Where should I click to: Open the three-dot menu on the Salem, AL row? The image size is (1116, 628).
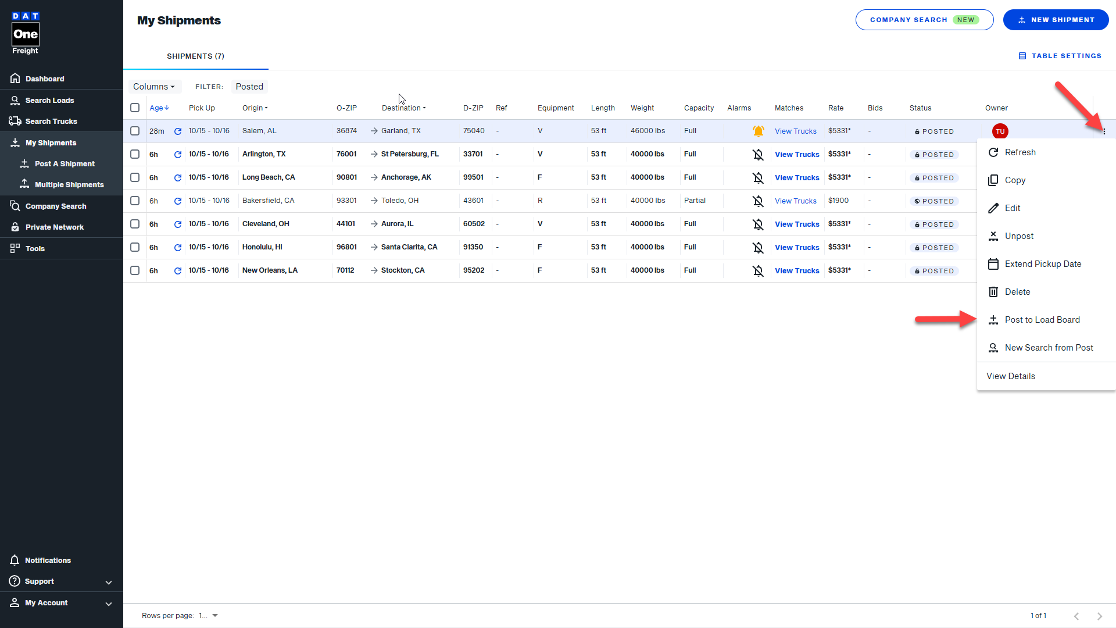pyautogui.click(x=1104, y=131)
